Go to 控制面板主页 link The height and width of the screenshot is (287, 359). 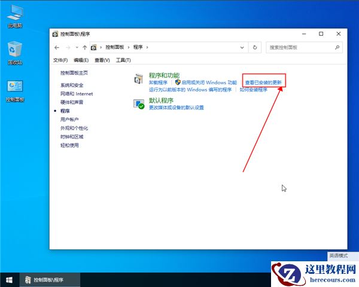point(74,73)
